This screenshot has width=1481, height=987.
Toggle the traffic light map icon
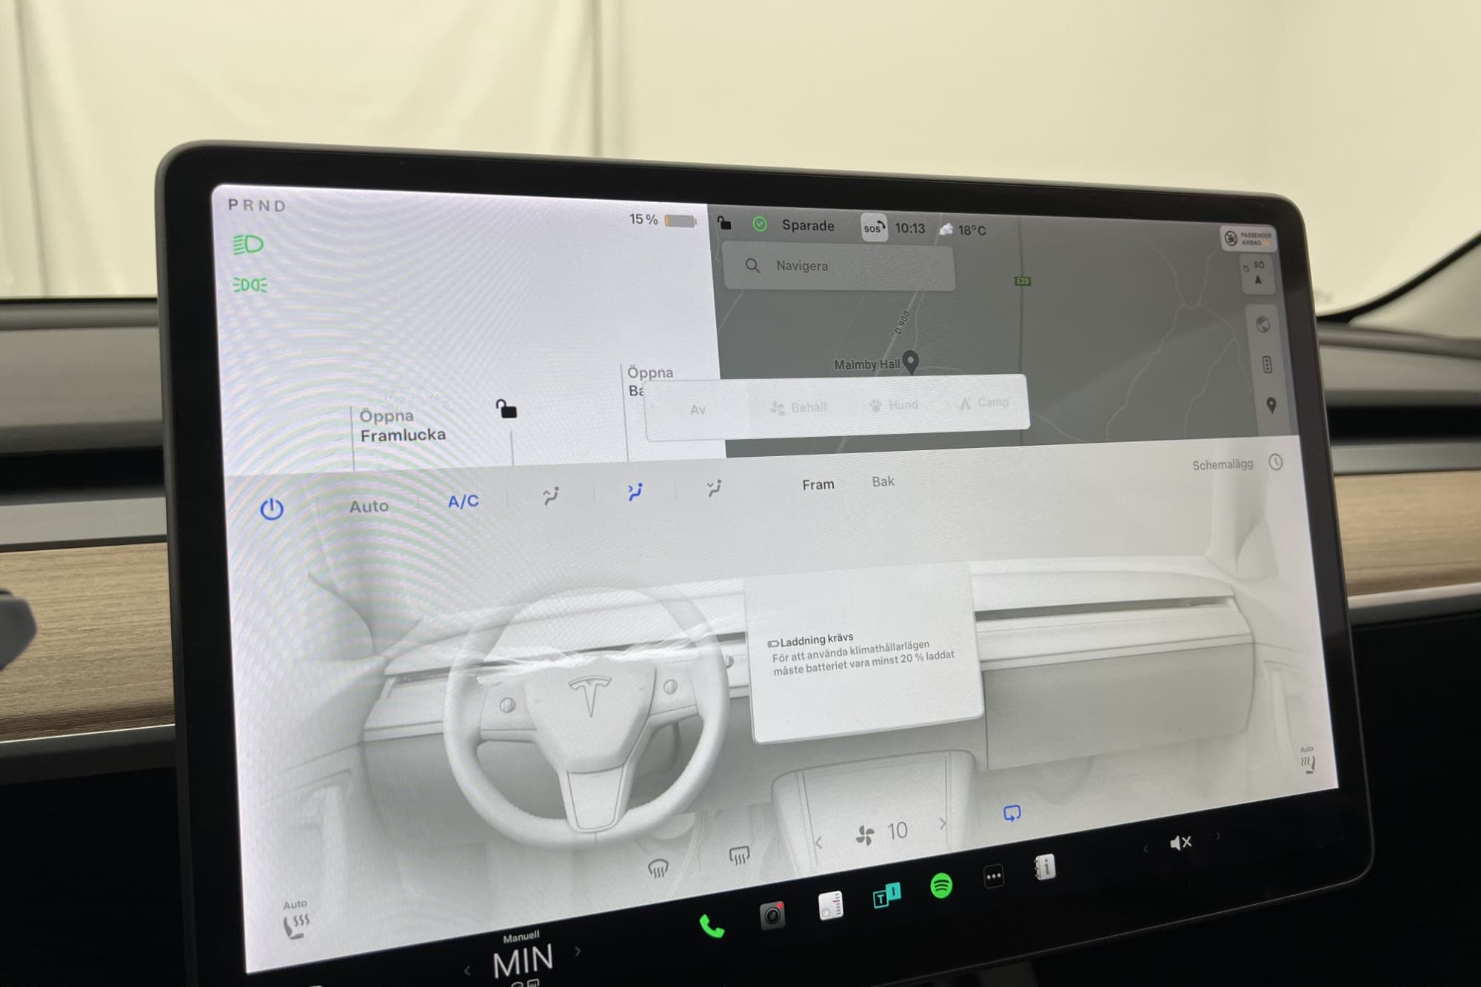pos(1267,364)
